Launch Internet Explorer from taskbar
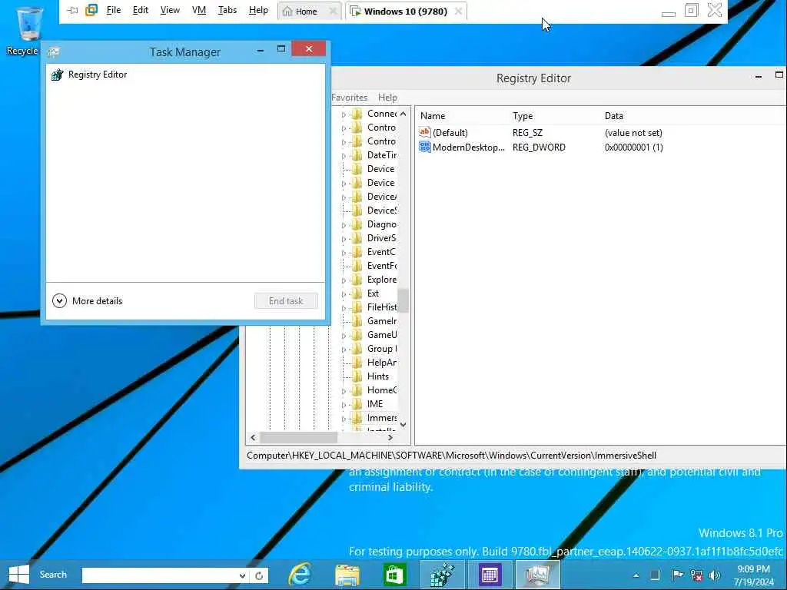The image size is (787, 590). click(x=301, y=575)
